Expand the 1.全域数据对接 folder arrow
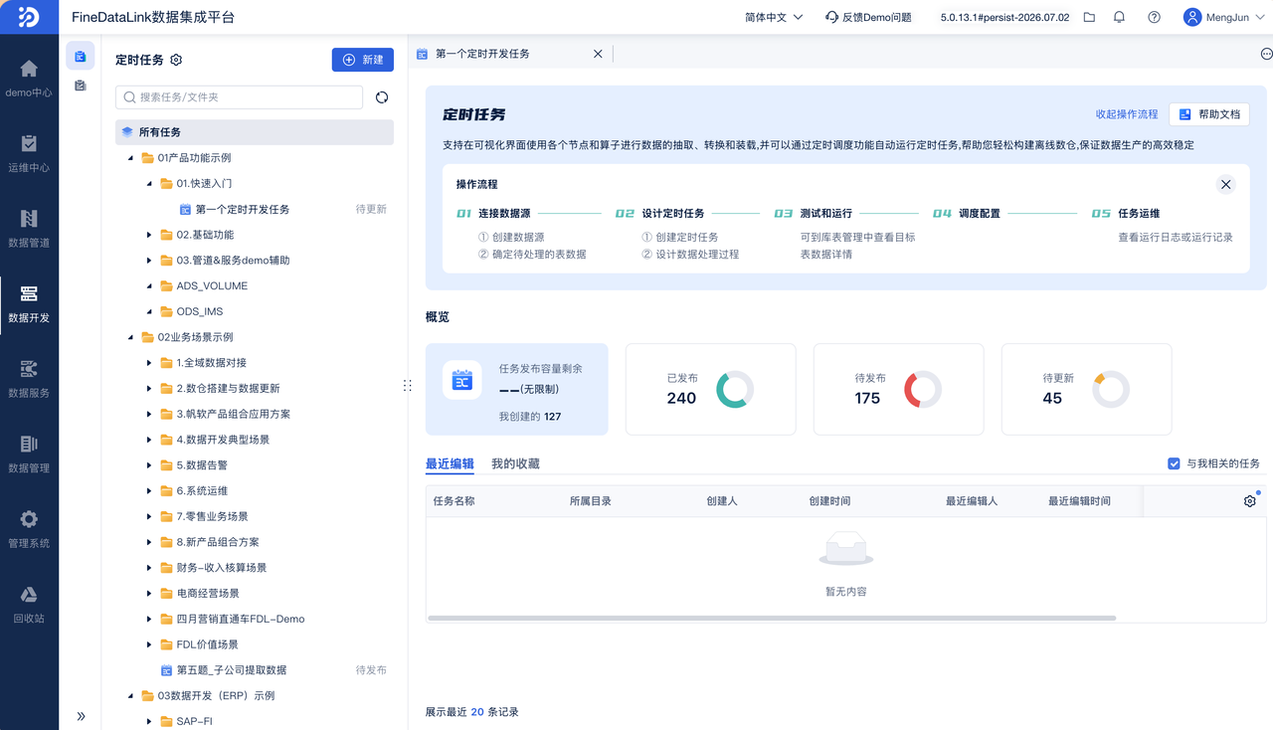 (x=149, y=363)
